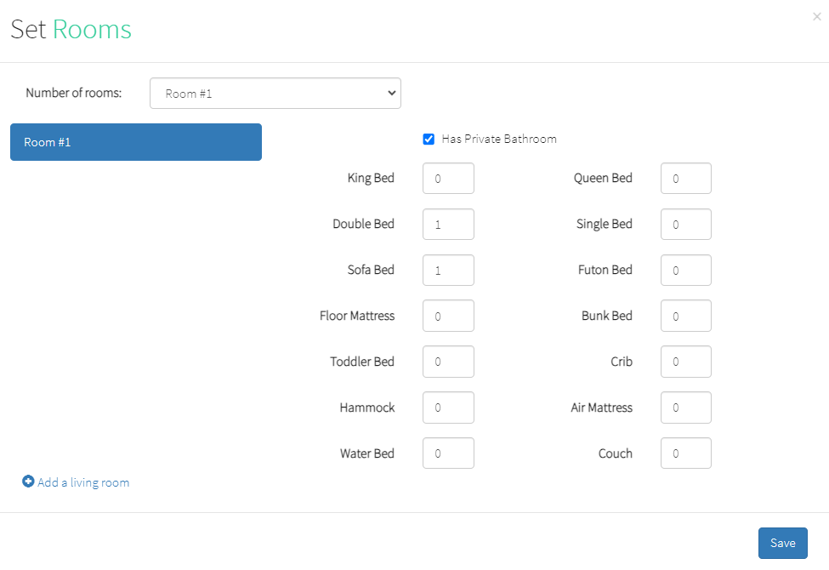Click the Save button
The image size is (829, 570).
782,544
